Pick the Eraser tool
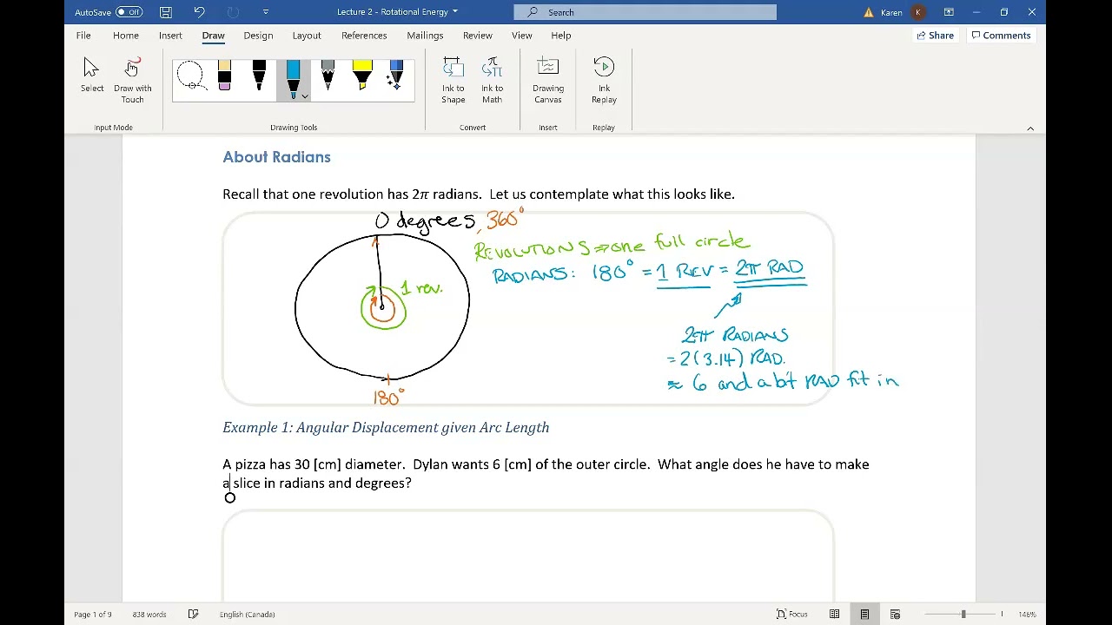The image size is (1112, 625). 224,77
